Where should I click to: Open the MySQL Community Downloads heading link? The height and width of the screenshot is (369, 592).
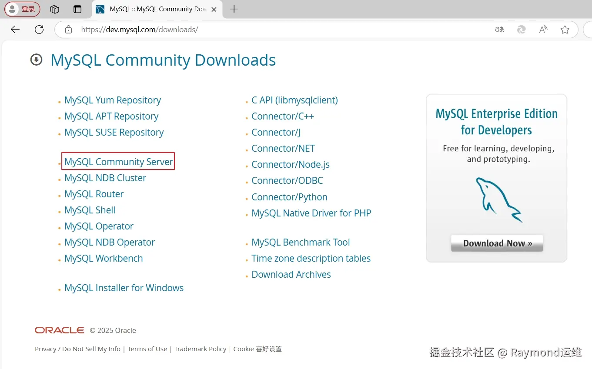point(163,60)
